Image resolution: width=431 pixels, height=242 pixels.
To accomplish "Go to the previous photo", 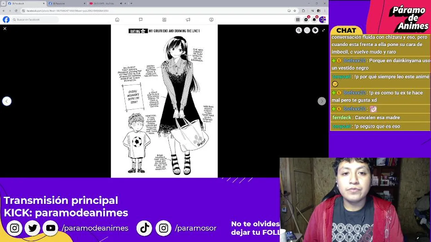I will point(7,101).
